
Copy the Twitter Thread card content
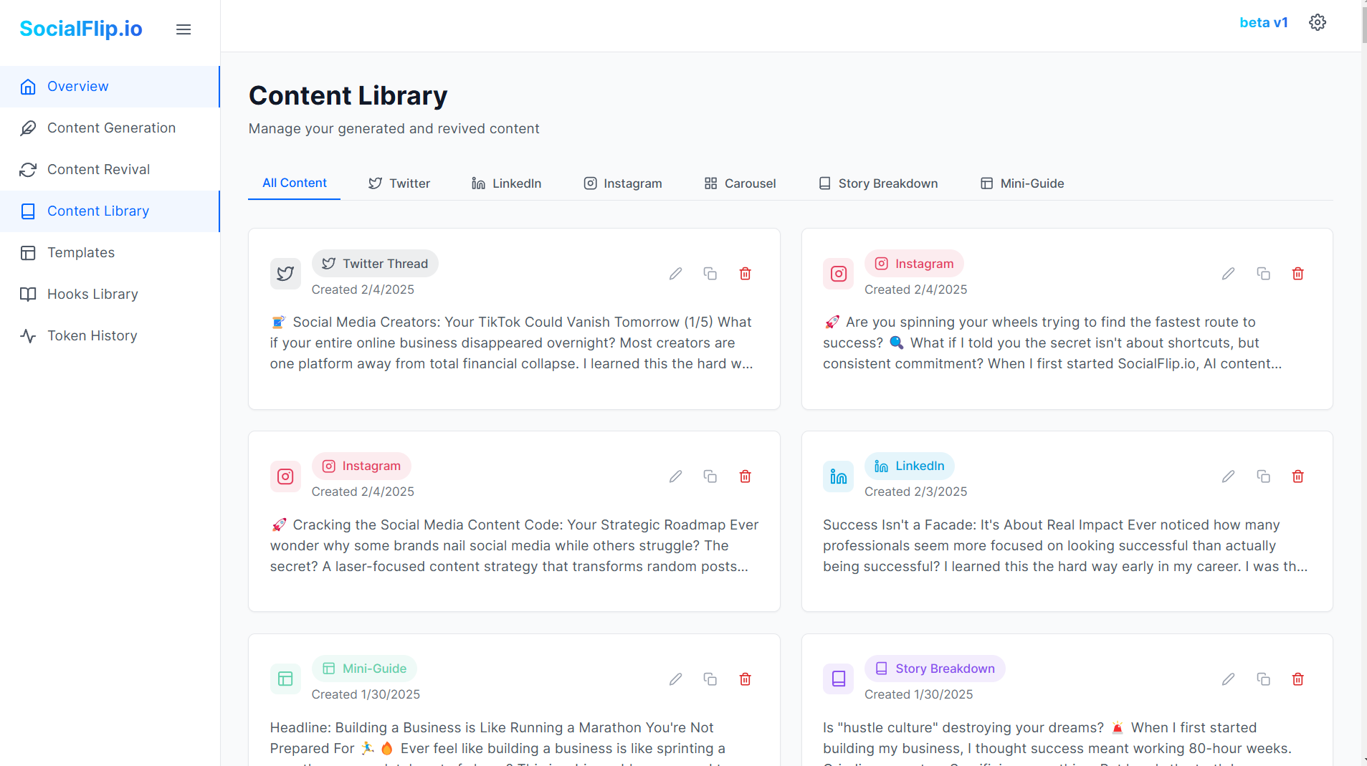710,274
